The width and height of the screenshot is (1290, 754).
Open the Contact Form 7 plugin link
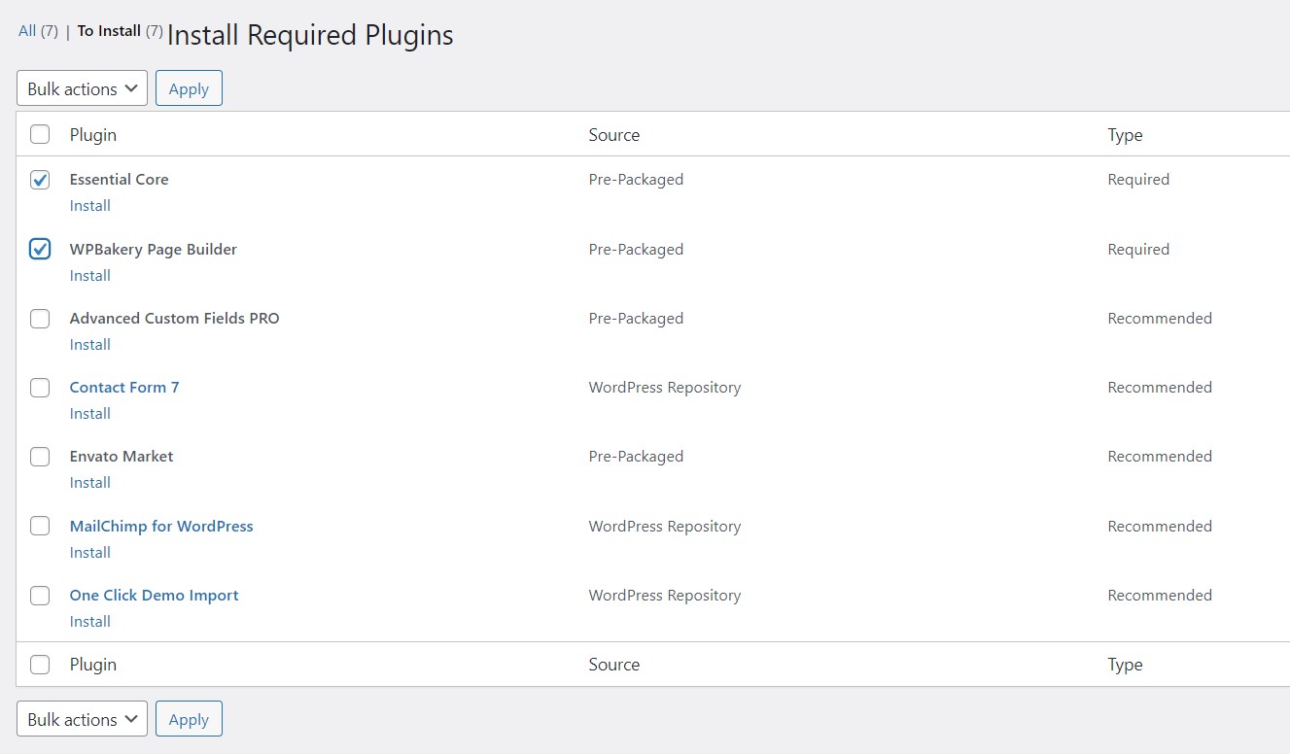click(124, 387)
